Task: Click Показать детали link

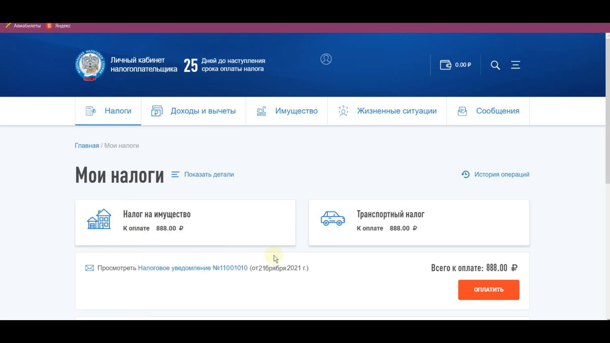Action: [209, 174]
